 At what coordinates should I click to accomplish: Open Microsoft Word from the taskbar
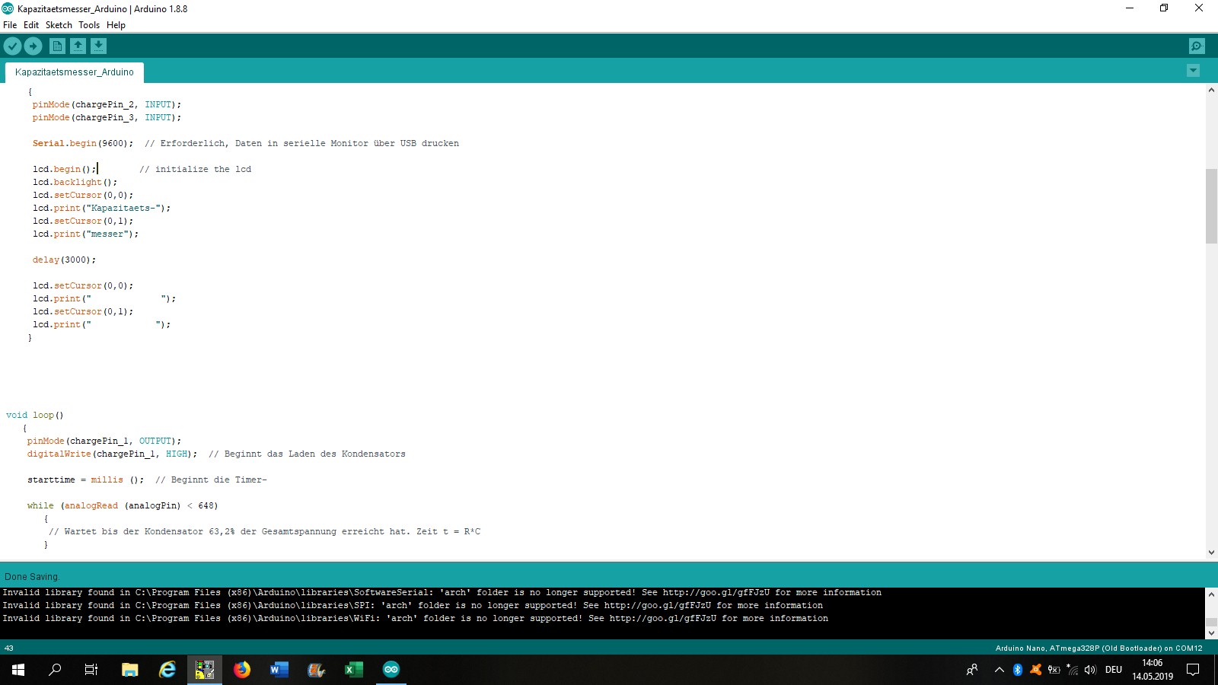pos(279,670)
